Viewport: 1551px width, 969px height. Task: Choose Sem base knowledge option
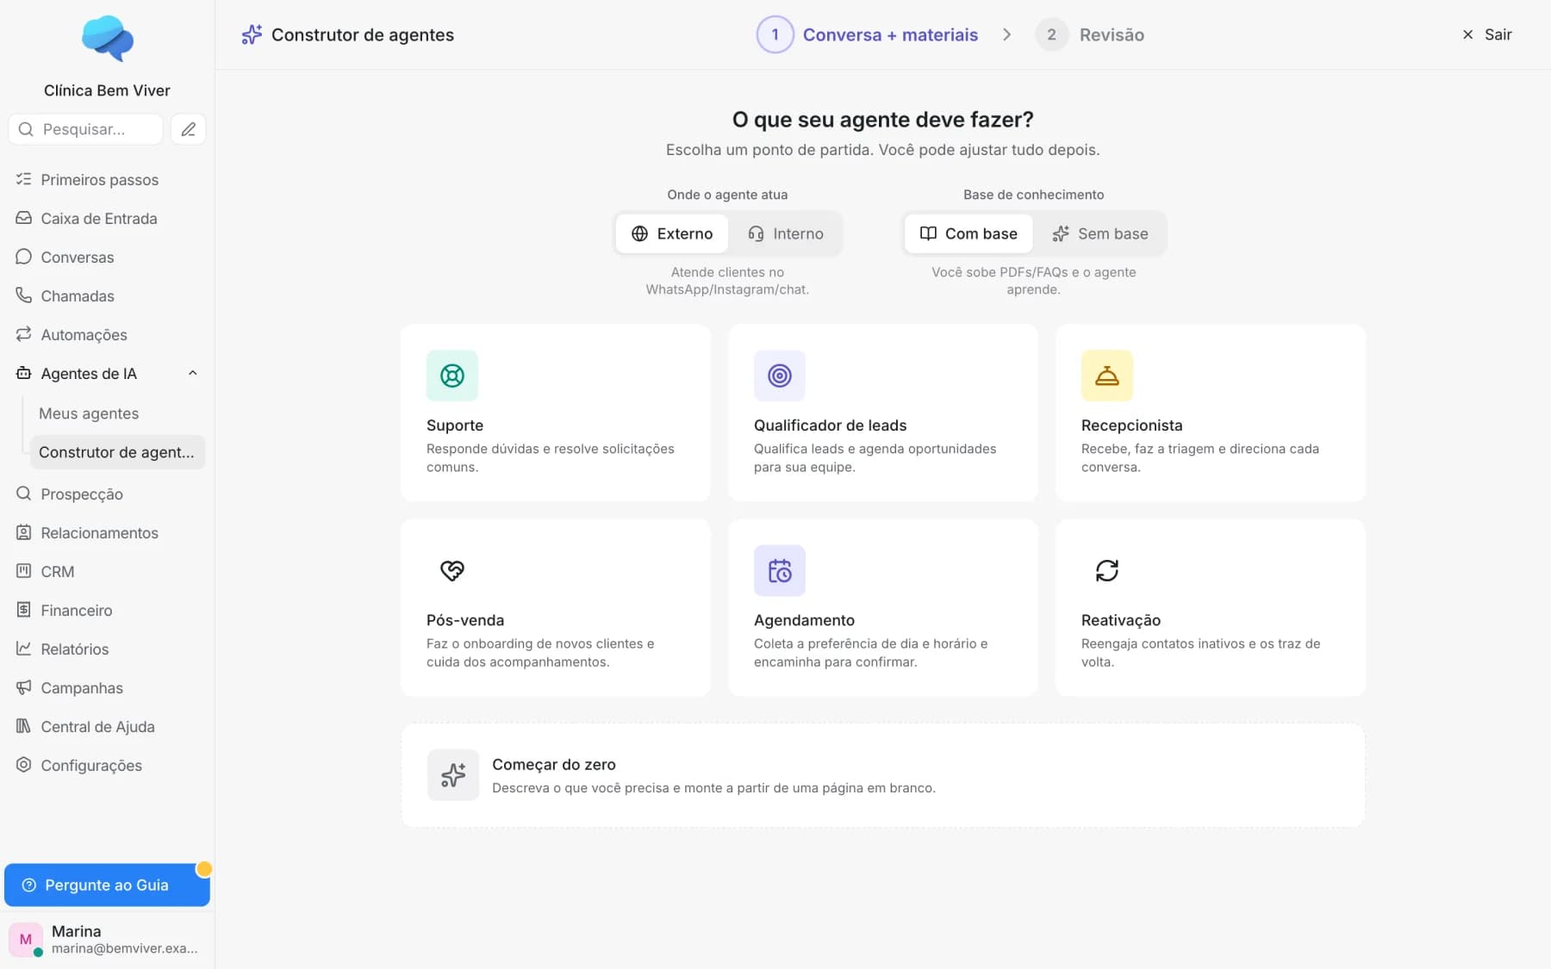pos(1100,233)
